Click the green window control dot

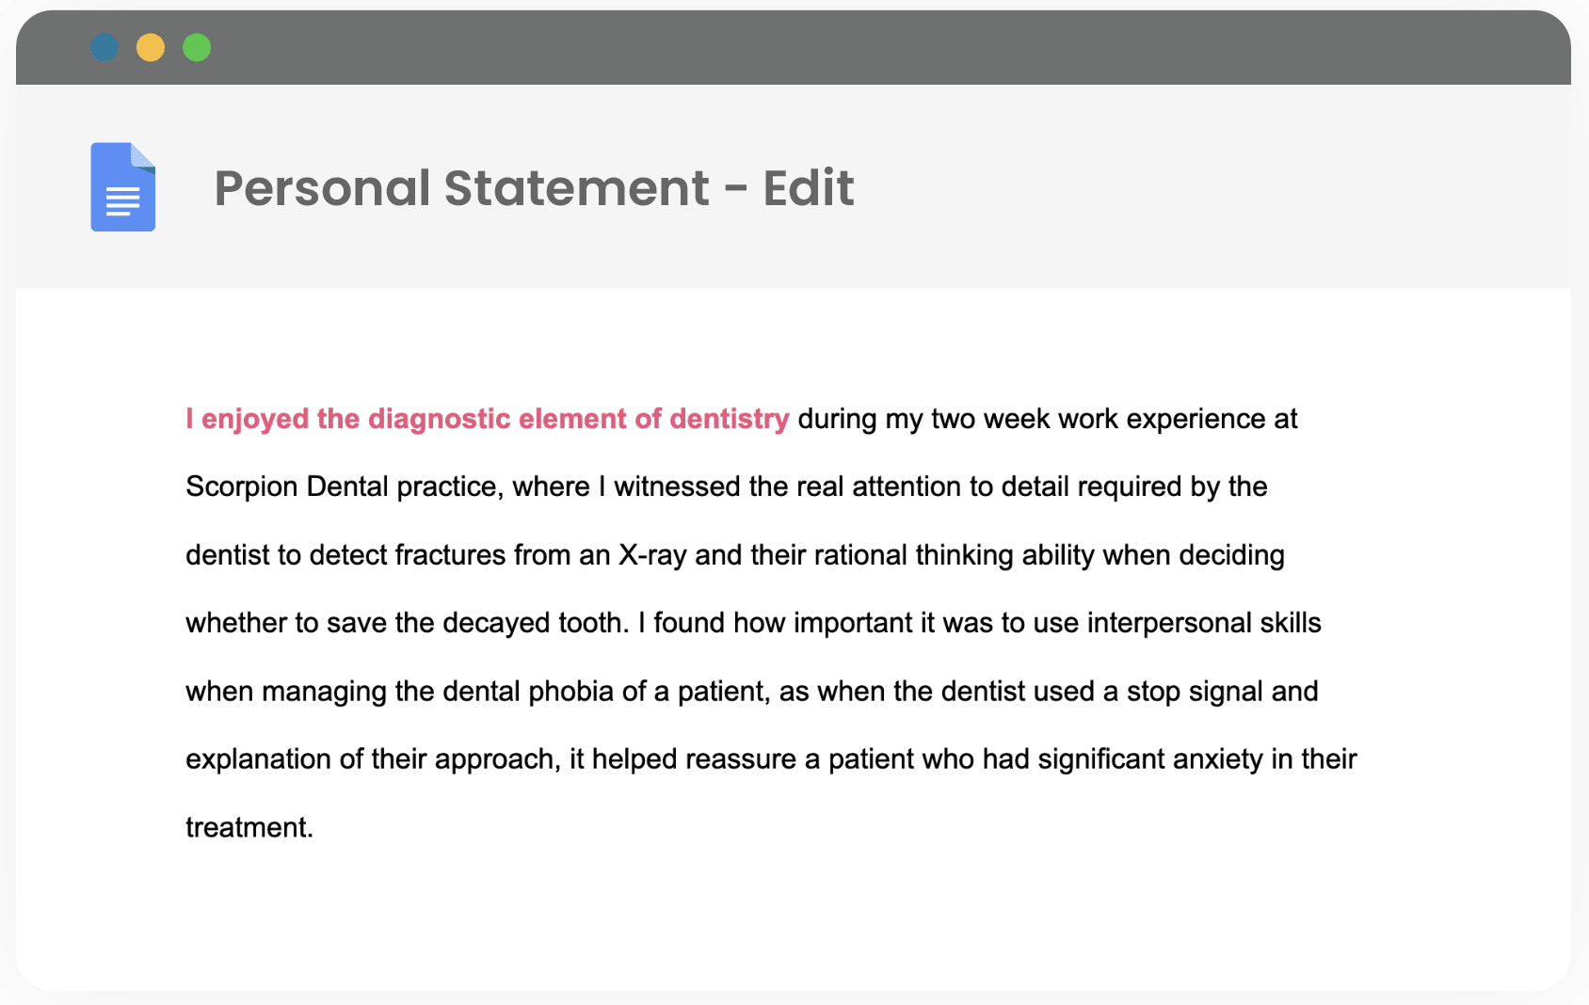(x=197, y=47)
